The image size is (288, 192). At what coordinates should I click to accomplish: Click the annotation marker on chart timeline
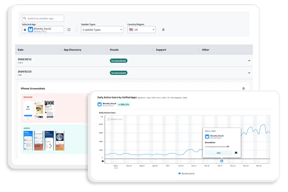tap(222, 161)
